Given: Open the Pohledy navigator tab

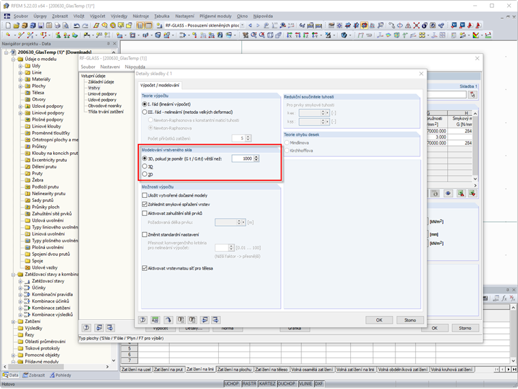Looking at the screenshot, I should (x=61, y=375).
